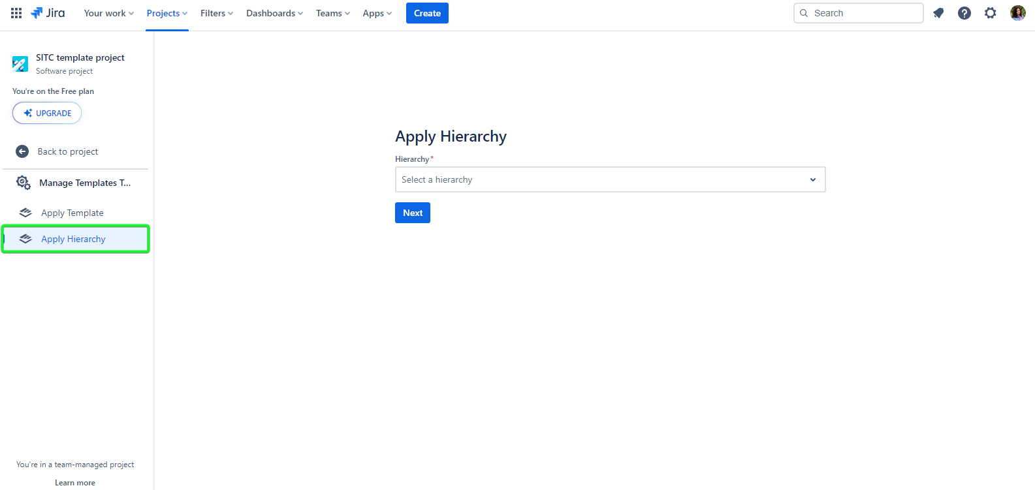
Task: Open the app switcher grid icon
Action: [x=16, y=13]
